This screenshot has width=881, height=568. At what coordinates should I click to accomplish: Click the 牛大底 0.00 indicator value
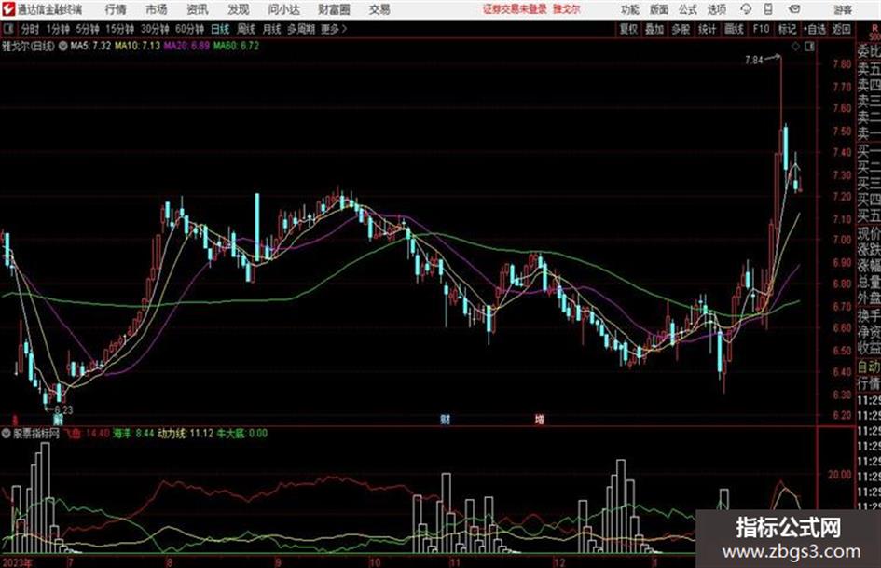pos(242,434)
